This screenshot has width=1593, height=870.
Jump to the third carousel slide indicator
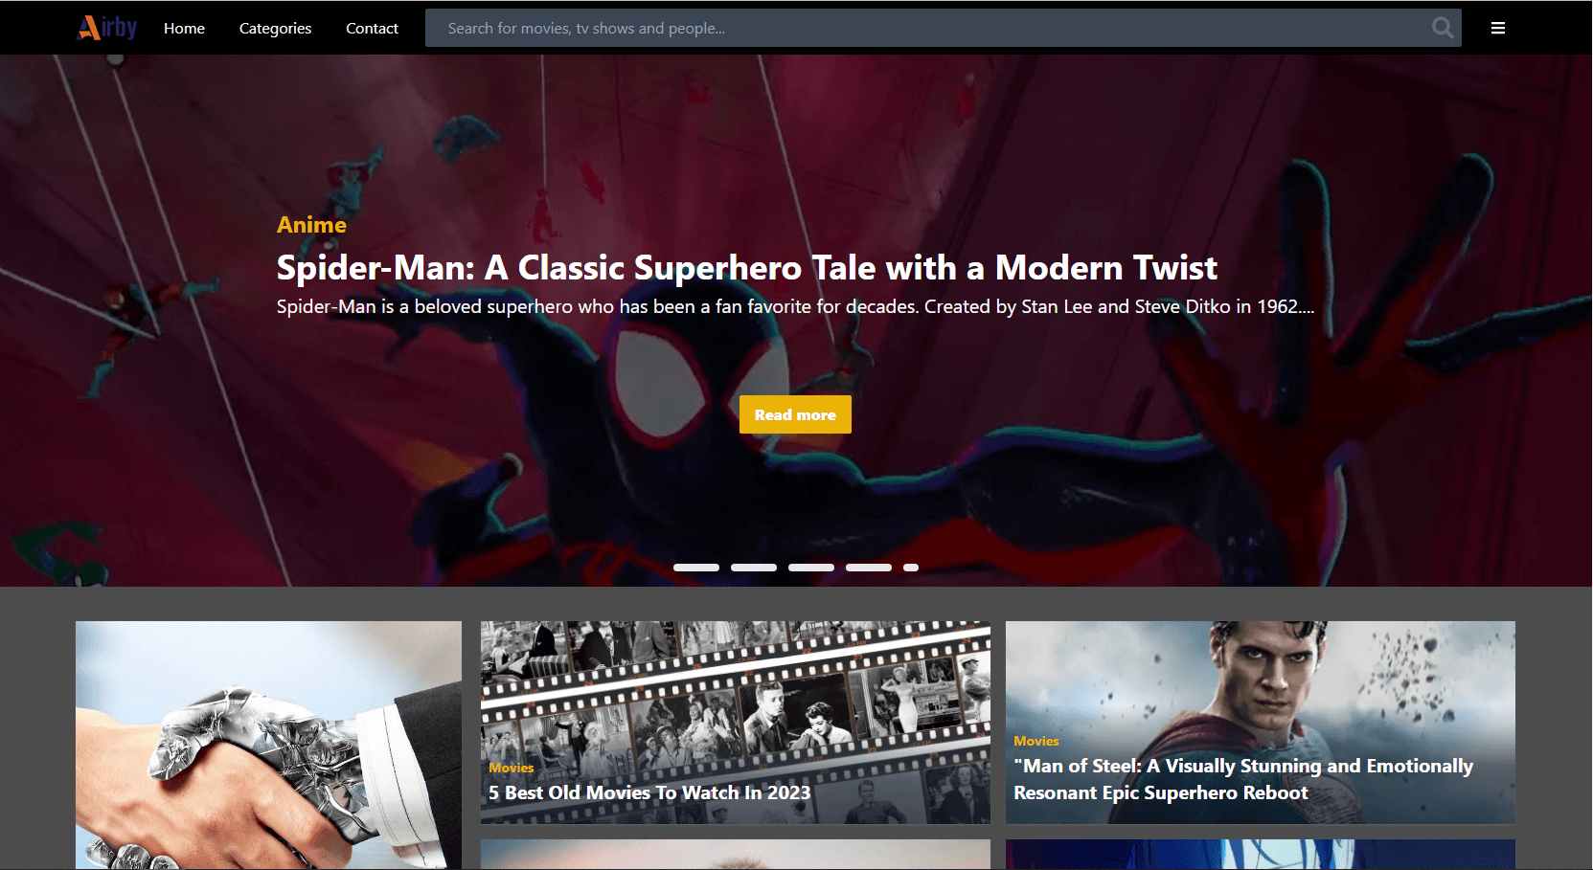point(811,568)
